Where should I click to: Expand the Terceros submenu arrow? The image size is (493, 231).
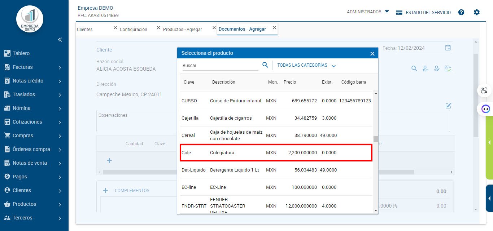[x=60, y=218]
